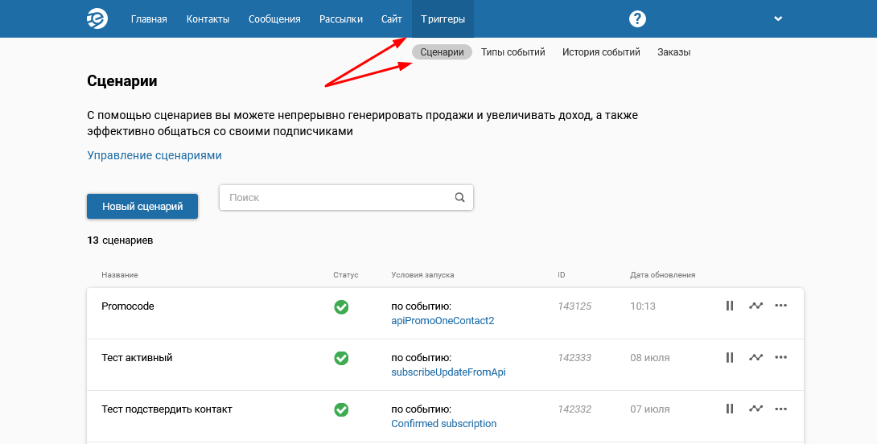Open the help question mark icon

click(637, 18)
